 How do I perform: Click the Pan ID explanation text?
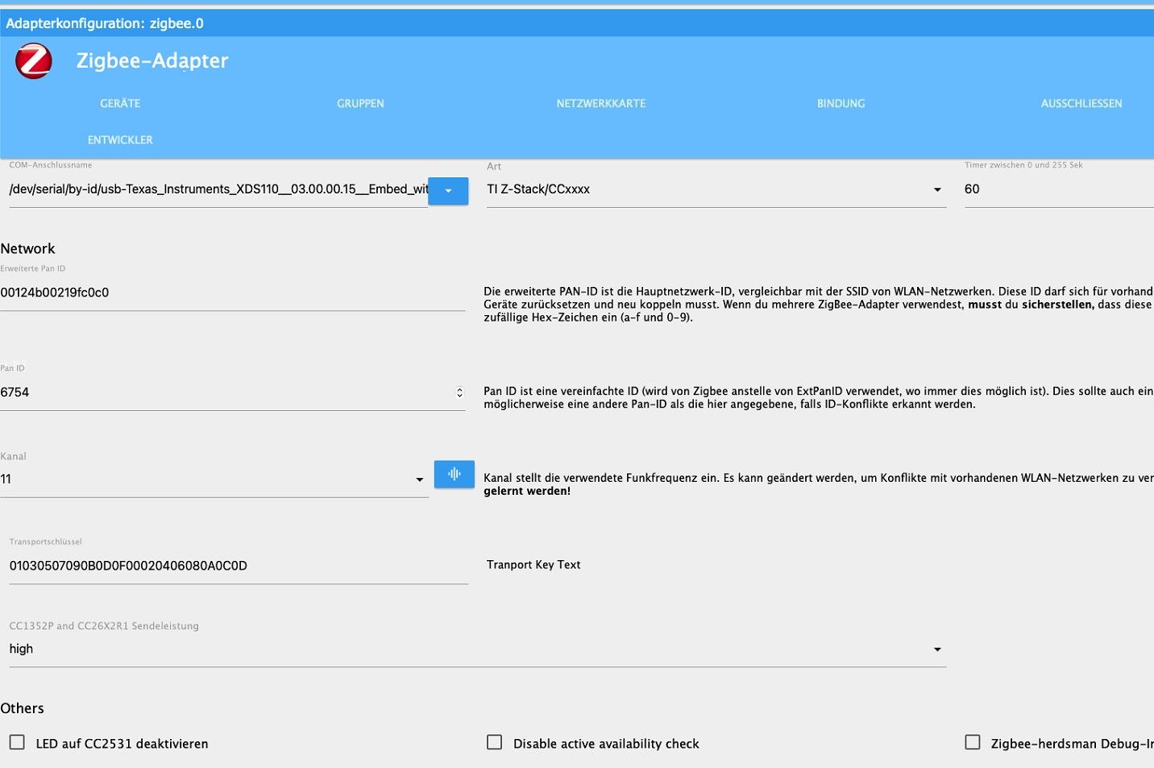pyautogui.click(x=819, y=397)
